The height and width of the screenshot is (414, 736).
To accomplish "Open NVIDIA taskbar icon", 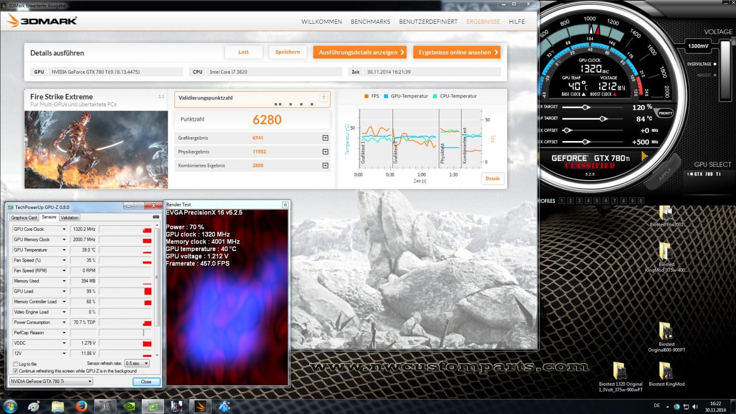I will point(129,407).
